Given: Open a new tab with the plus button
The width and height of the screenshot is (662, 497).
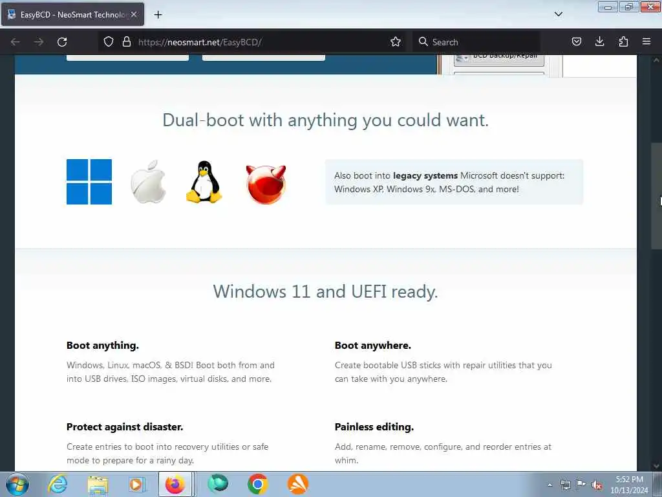Looking at the screenshot, I should pos(158,15).
